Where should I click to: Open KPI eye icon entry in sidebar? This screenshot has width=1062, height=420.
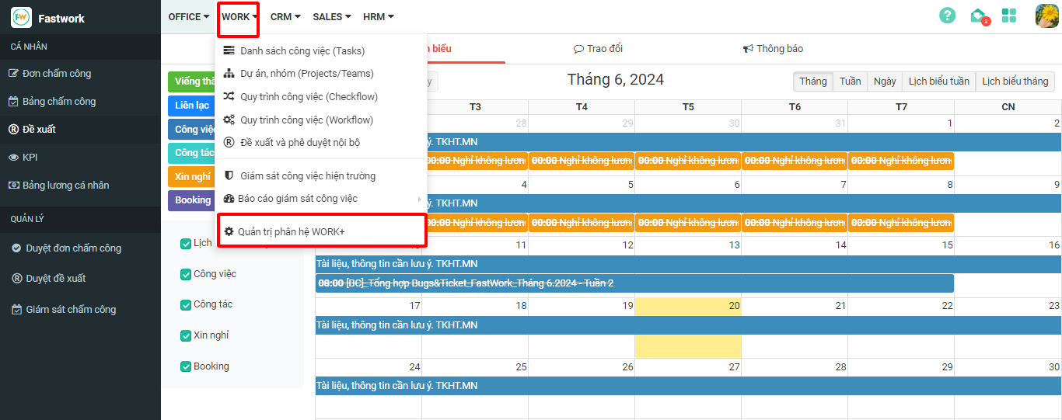coord(30,158)
